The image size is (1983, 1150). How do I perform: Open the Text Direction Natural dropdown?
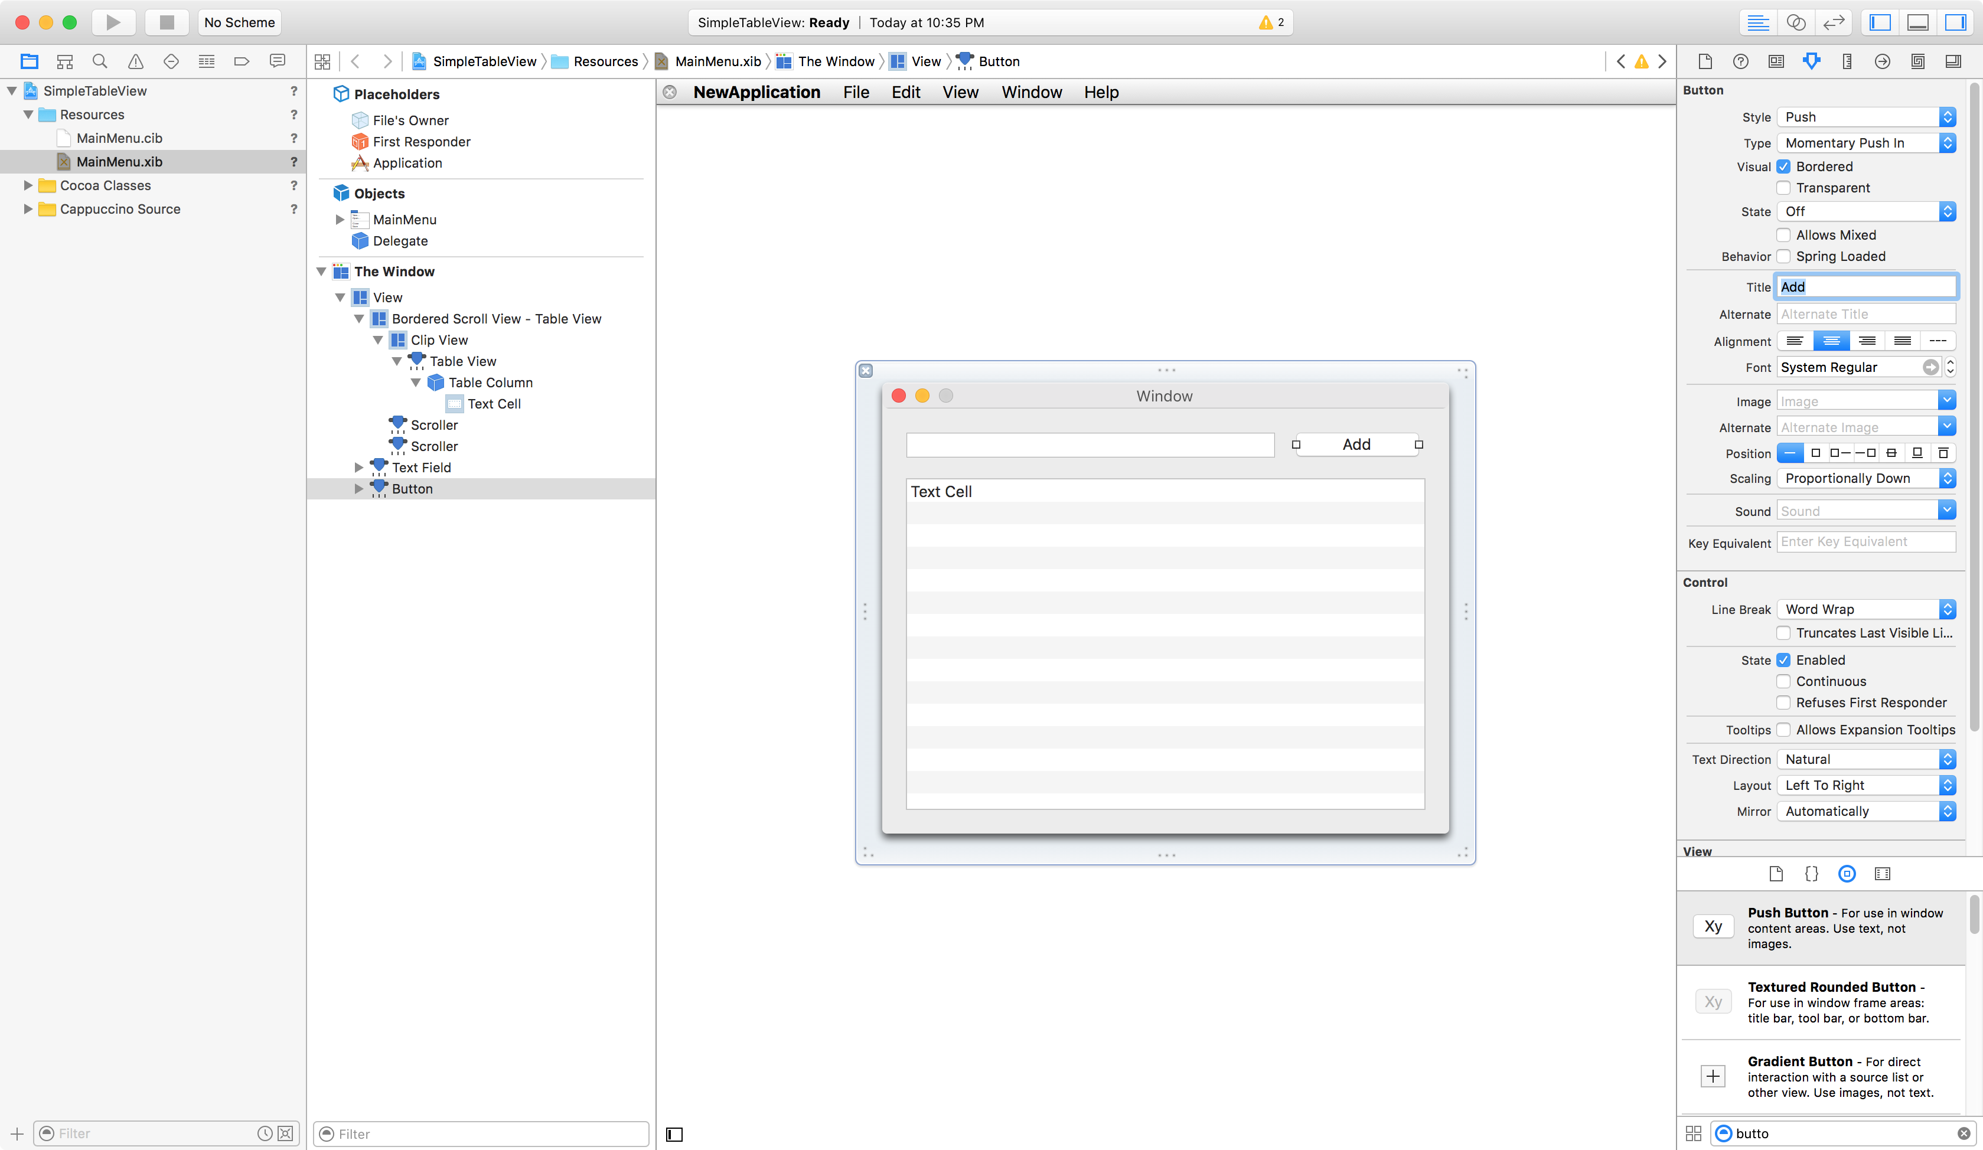point(1865,759)
